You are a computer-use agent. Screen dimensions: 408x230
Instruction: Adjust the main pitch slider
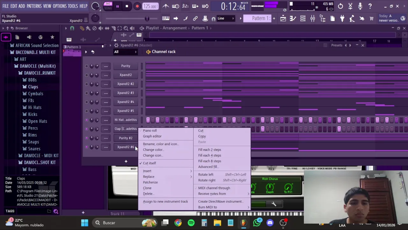click(x=147, y=19)
